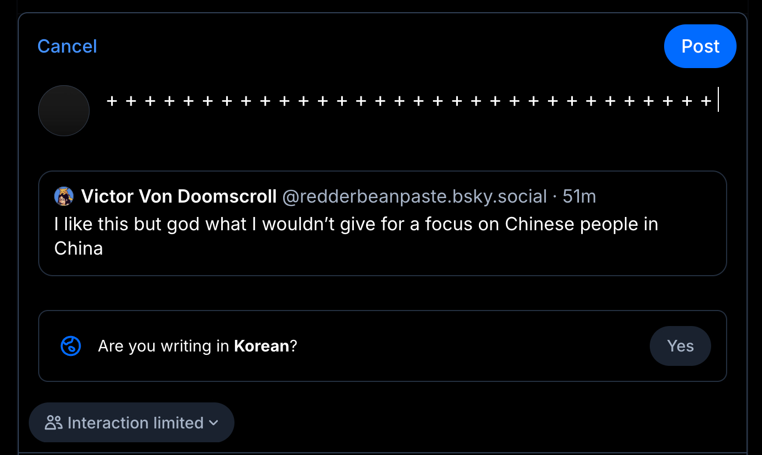Click the bold word Korean
The image size is (762, 455).
point(261,346)
